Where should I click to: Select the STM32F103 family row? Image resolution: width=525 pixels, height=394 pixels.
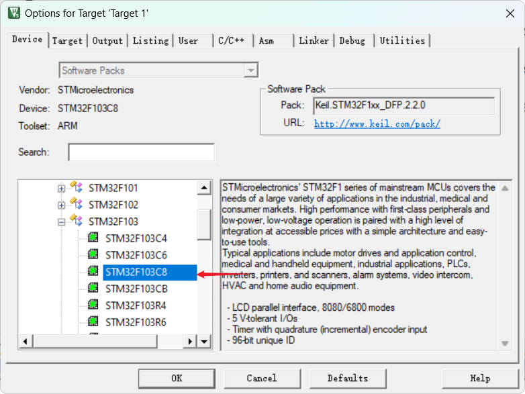point(113,221)
